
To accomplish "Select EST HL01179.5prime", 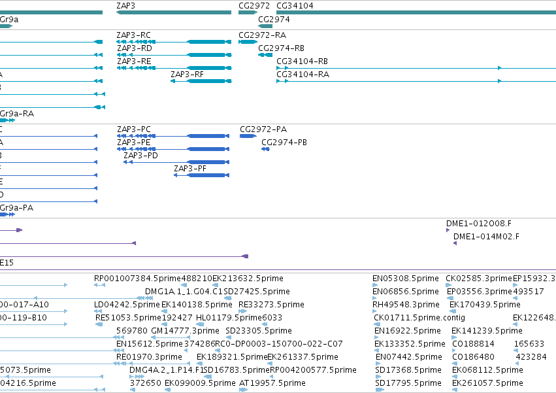I will 229,318.
